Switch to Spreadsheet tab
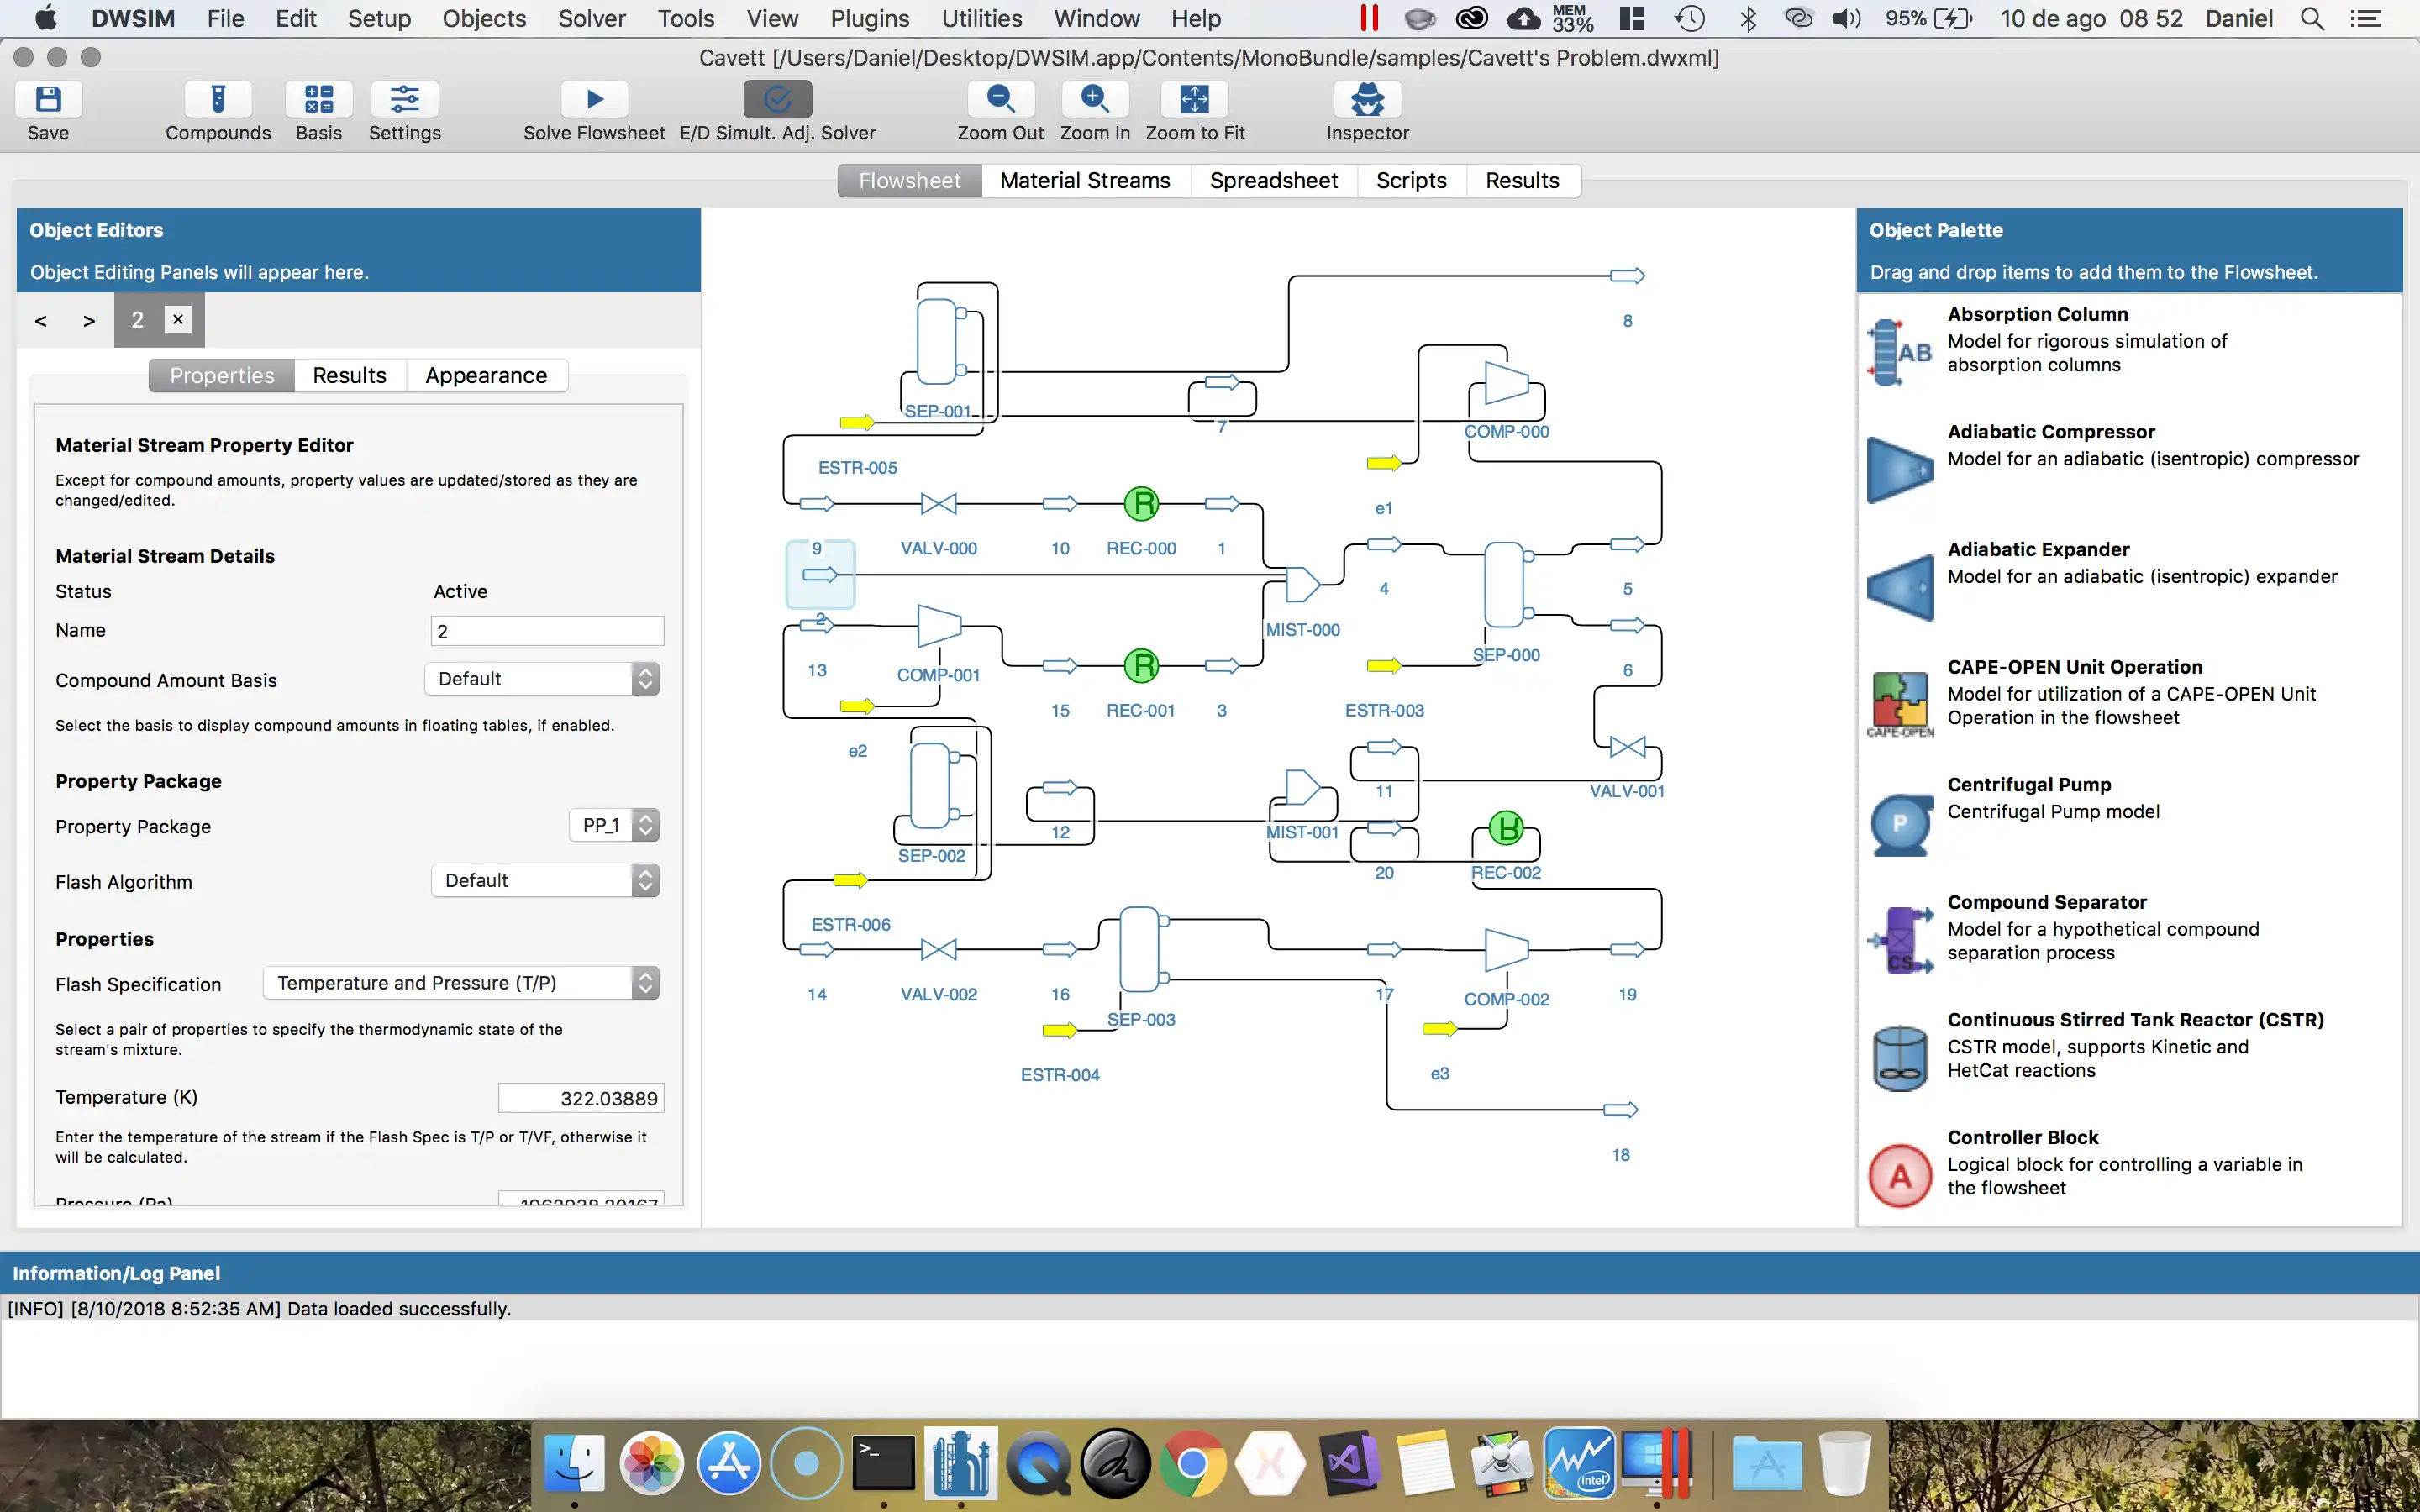 click(1272, 180)
